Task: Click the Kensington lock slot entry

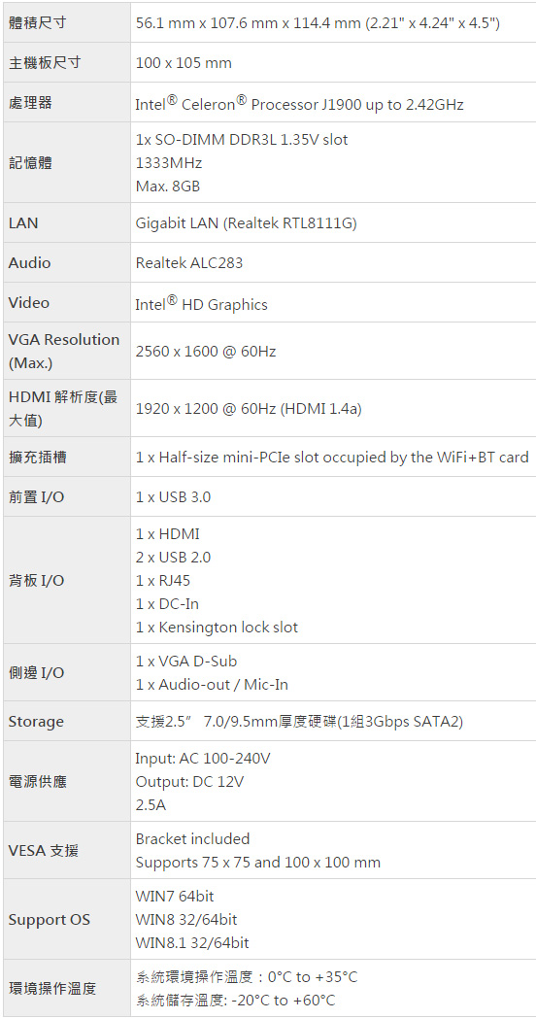Action: click(217, 628)
